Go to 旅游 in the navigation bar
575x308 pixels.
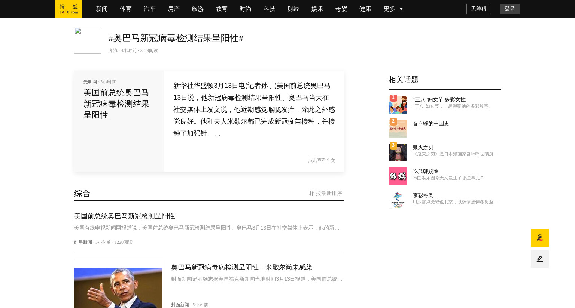coord(198,9)
